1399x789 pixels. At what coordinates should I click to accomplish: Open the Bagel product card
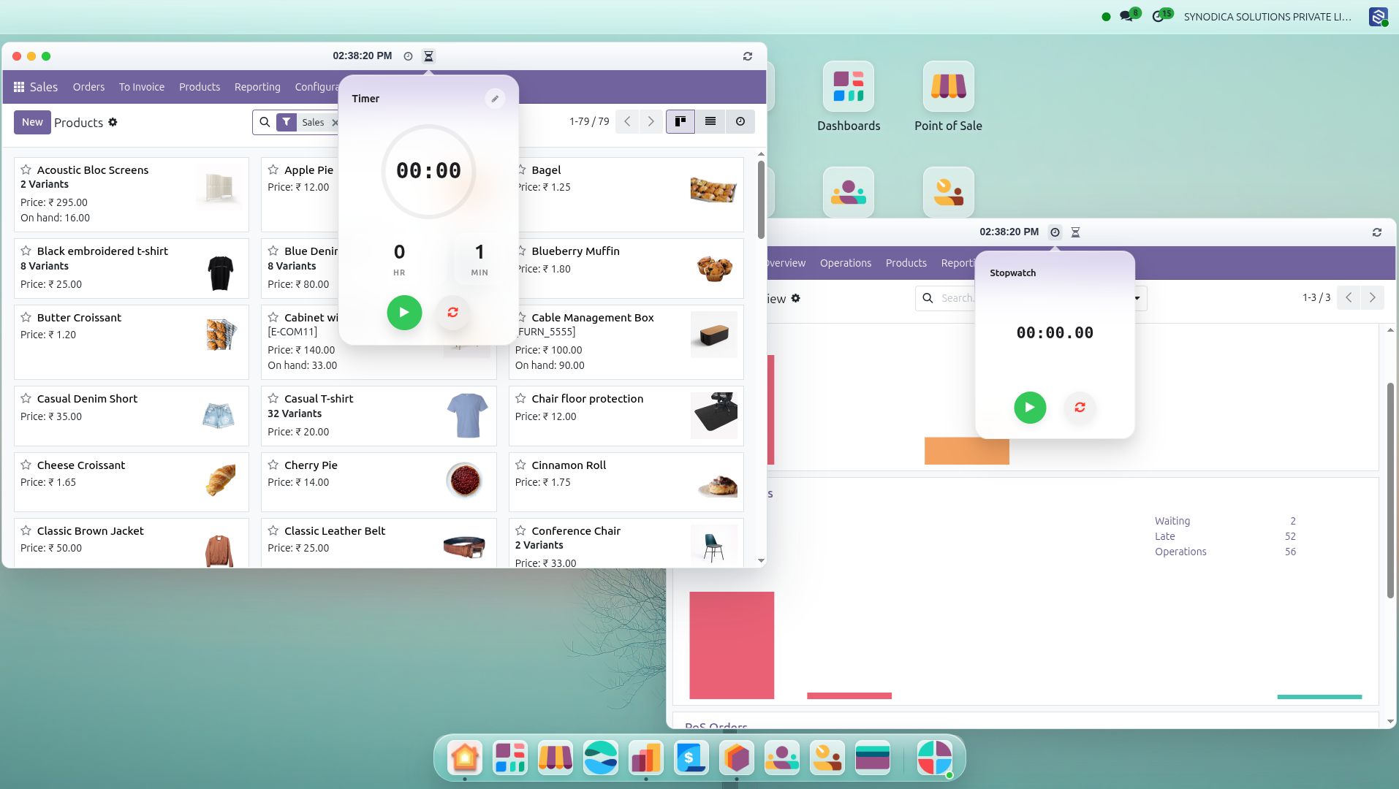(626, 194)
